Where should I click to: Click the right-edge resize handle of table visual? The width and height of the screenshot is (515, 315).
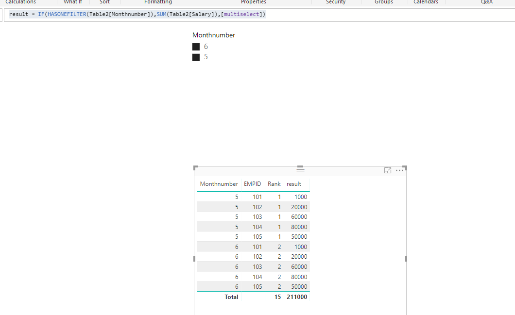coord(406,259)
